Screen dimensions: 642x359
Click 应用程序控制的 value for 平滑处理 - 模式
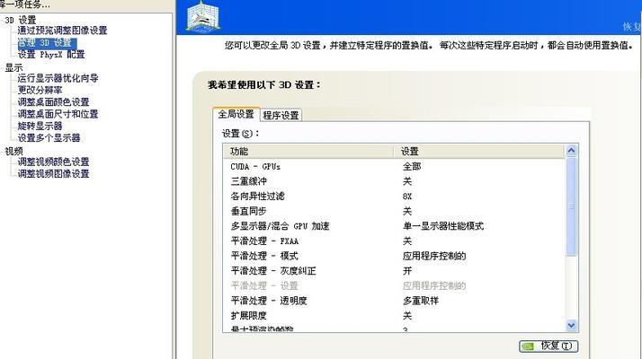[x=434, y=256]
